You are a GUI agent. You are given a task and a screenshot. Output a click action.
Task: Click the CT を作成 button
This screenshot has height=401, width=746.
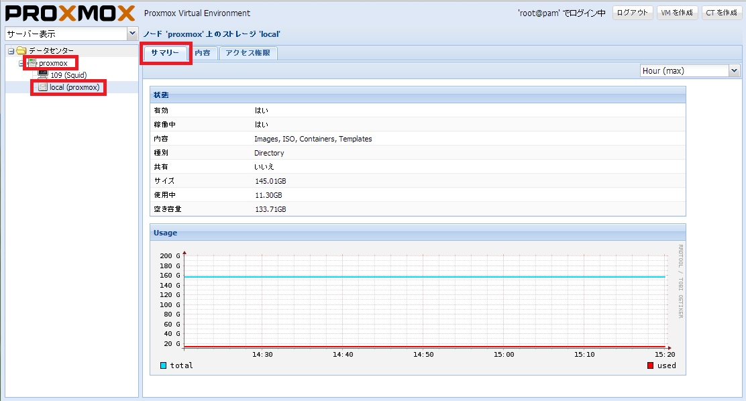[x=722, y=13]
